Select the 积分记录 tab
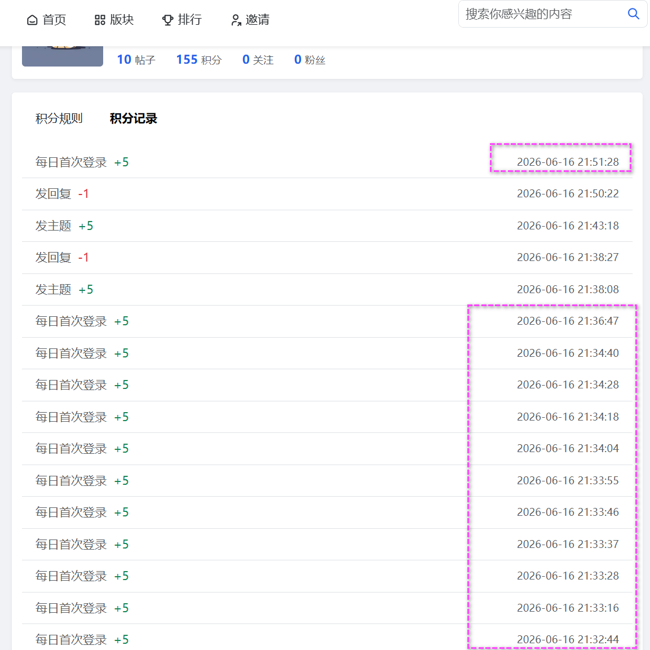 pyautogui.click(x=134, y=118)
